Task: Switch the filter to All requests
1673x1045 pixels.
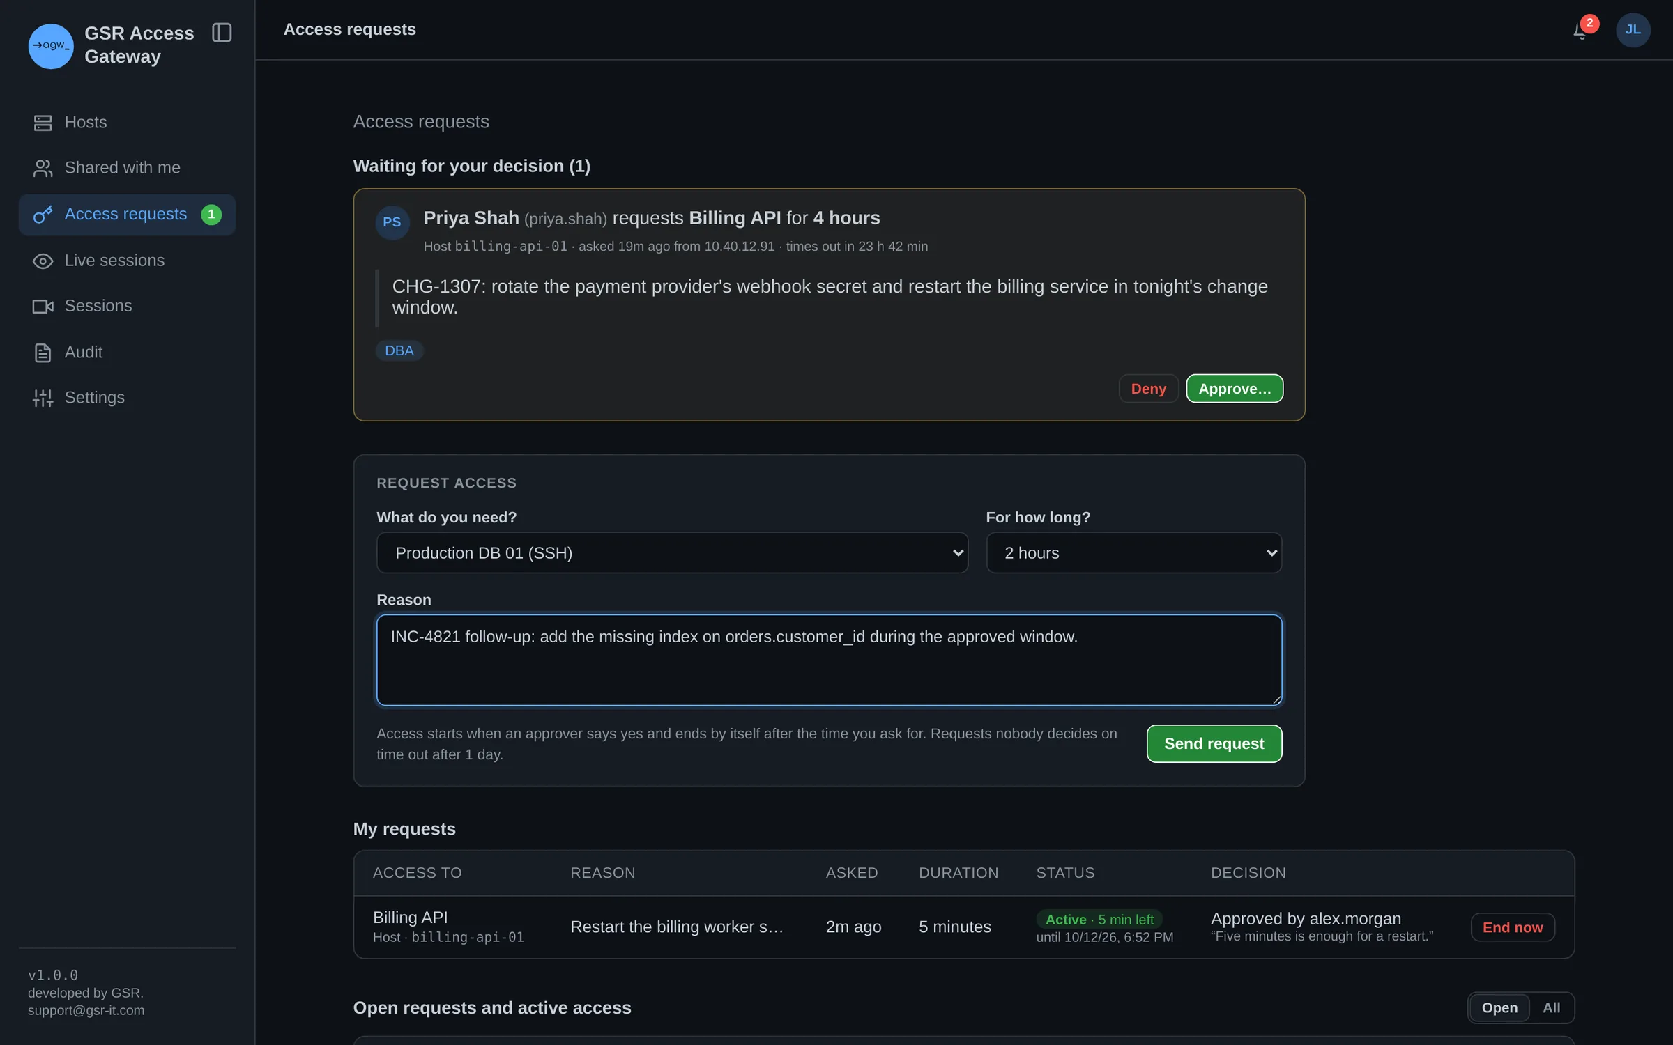Action: 1551,1007
